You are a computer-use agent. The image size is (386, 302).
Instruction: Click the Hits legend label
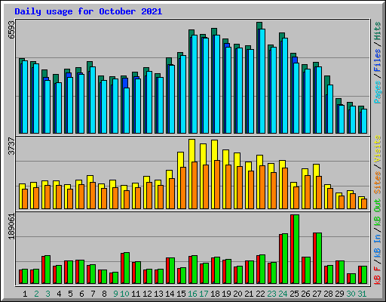(378, 31)
